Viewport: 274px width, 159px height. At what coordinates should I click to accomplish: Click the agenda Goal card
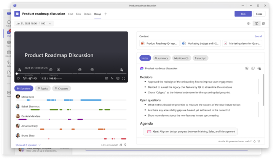click(x=190, y=132)
